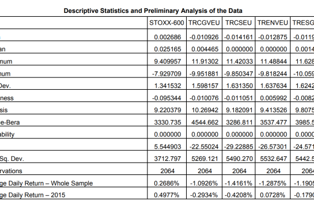Screen dimensions: 314x208
Task: Click the Sq. Dev. row label
Action: (12, 159)
